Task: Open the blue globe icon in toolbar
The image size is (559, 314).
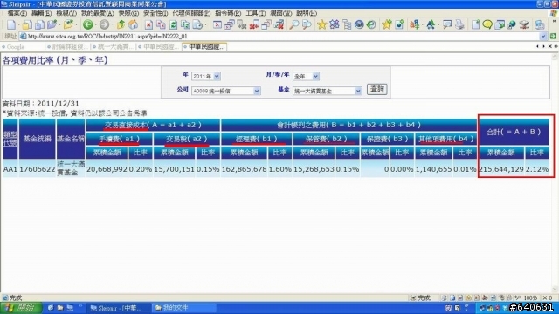Action: coord(359,24)
